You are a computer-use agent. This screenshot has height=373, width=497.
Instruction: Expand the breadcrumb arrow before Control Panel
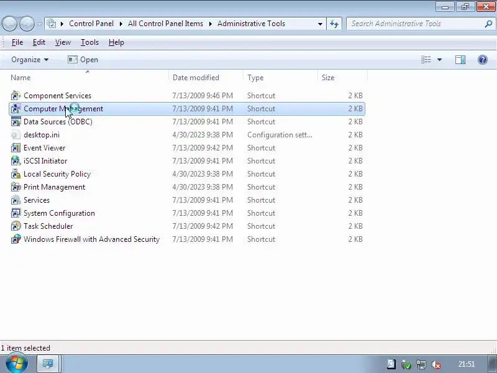[x=62, y=24]
